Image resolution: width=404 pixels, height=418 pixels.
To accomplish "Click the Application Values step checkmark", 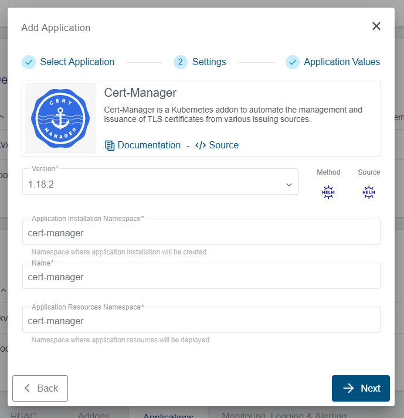I will (x=293, y=62).
